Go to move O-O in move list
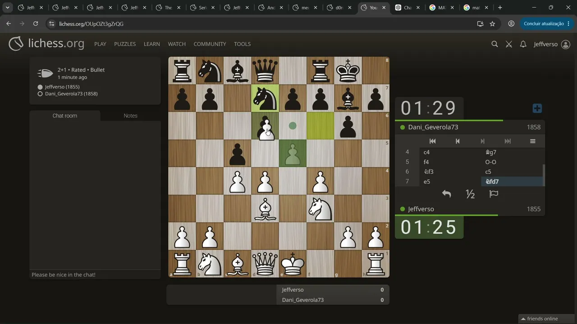The height and width of the screenshot is (324, 577). [512, 162]
